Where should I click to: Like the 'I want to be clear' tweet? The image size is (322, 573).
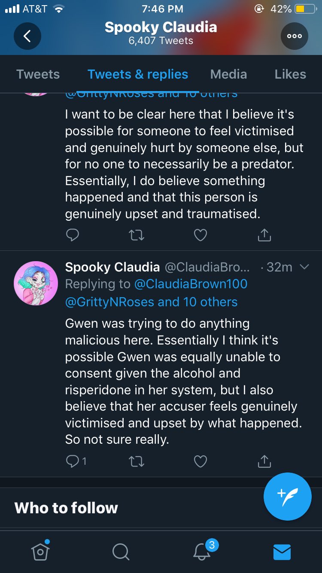point(200,235)
